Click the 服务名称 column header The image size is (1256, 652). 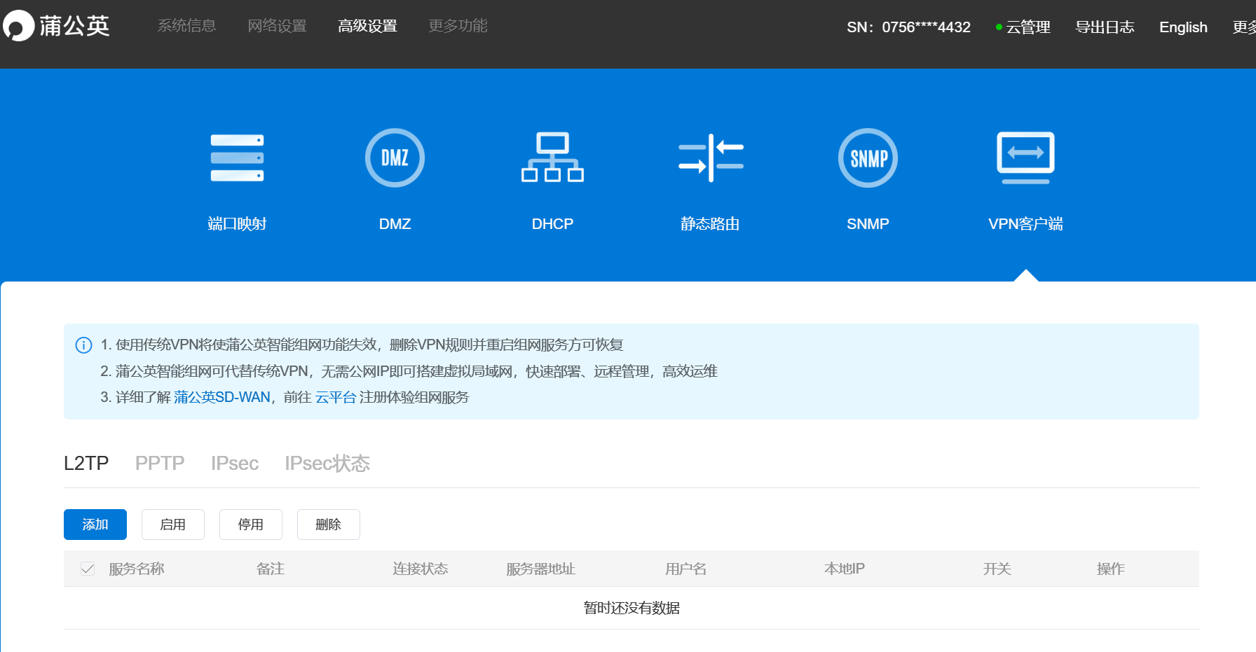[x=137, y=569]
